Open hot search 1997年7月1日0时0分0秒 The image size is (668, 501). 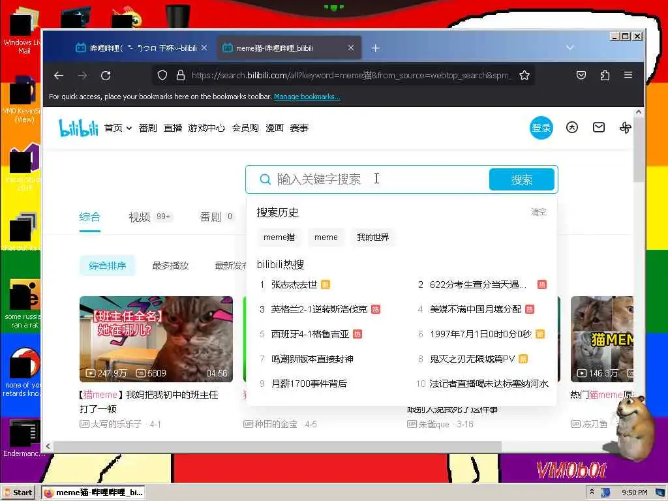(x=481, y=334)
